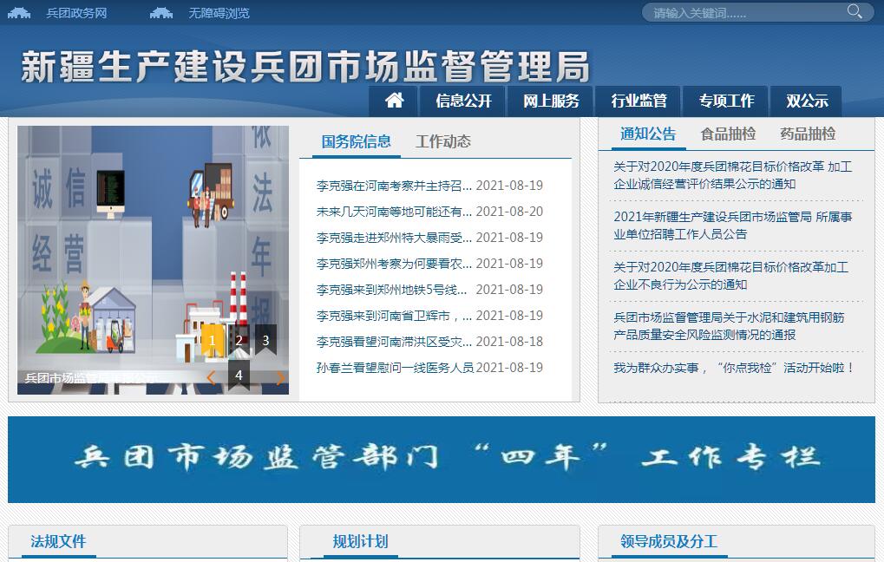Type in the keyword search field
The image size is (884, 562).
(x=746, y=13)
